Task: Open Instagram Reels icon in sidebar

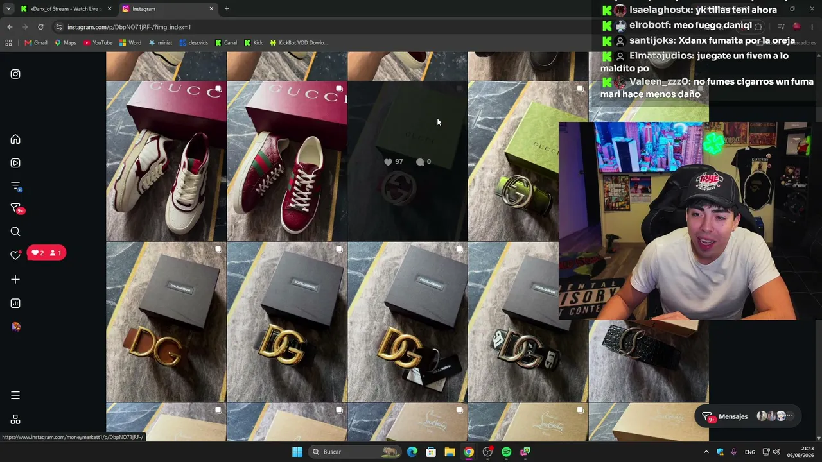Action: [15, 163]
